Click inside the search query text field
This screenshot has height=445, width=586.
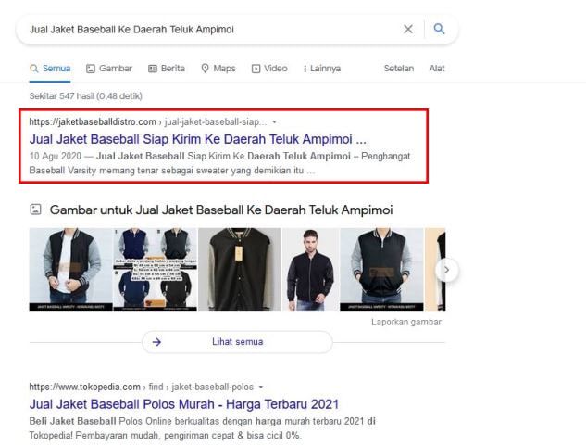click(204, 29)
